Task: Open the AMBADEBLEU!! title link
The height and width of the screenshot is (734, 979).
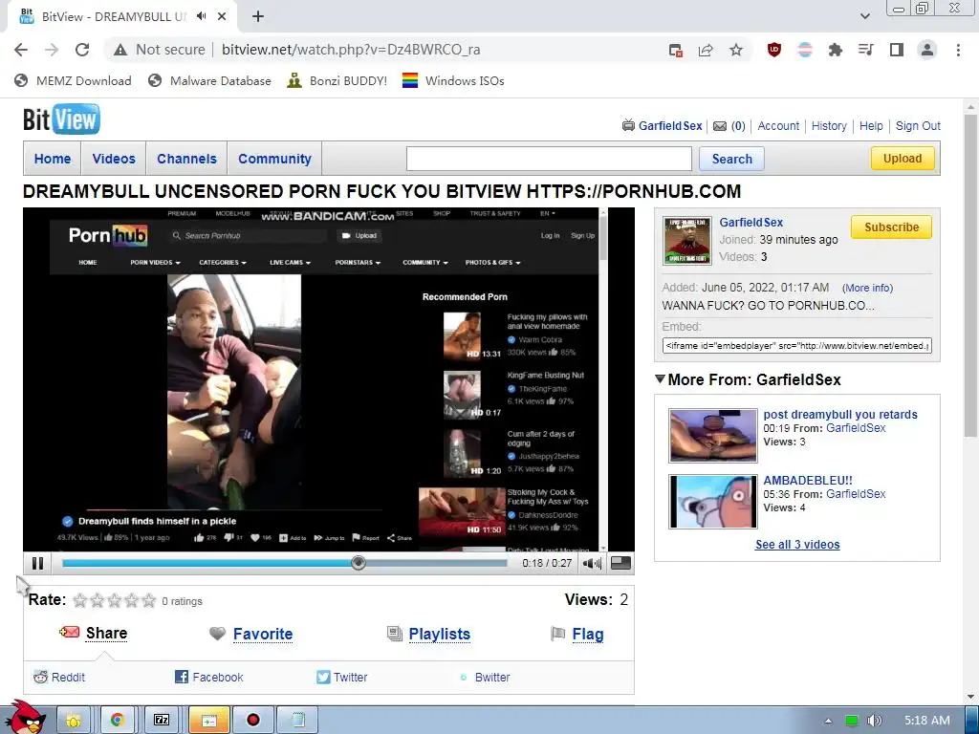Action: pos(807,480)
